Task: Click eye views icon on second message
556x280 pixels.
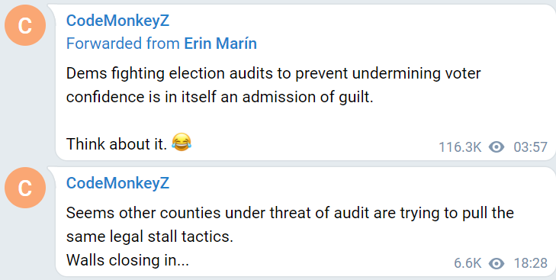Action: pos(497,263)
